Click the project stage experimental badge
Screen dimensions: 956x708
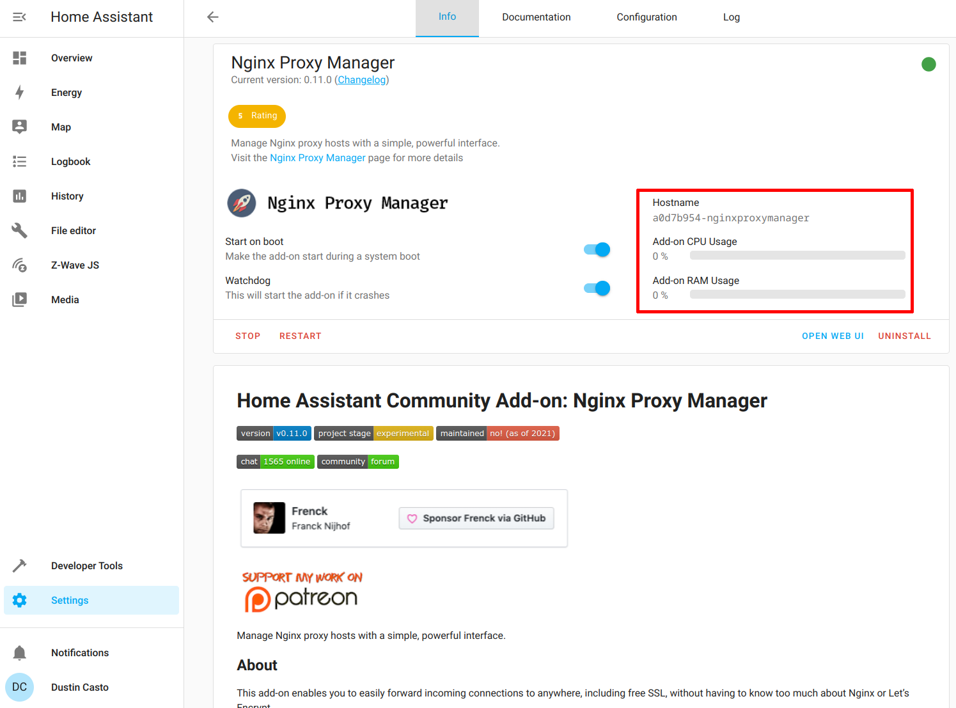coord(373,434)
